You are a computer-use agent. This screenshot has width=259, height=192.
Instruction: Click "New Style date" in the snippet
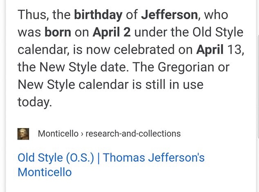[x=83, y=68]
